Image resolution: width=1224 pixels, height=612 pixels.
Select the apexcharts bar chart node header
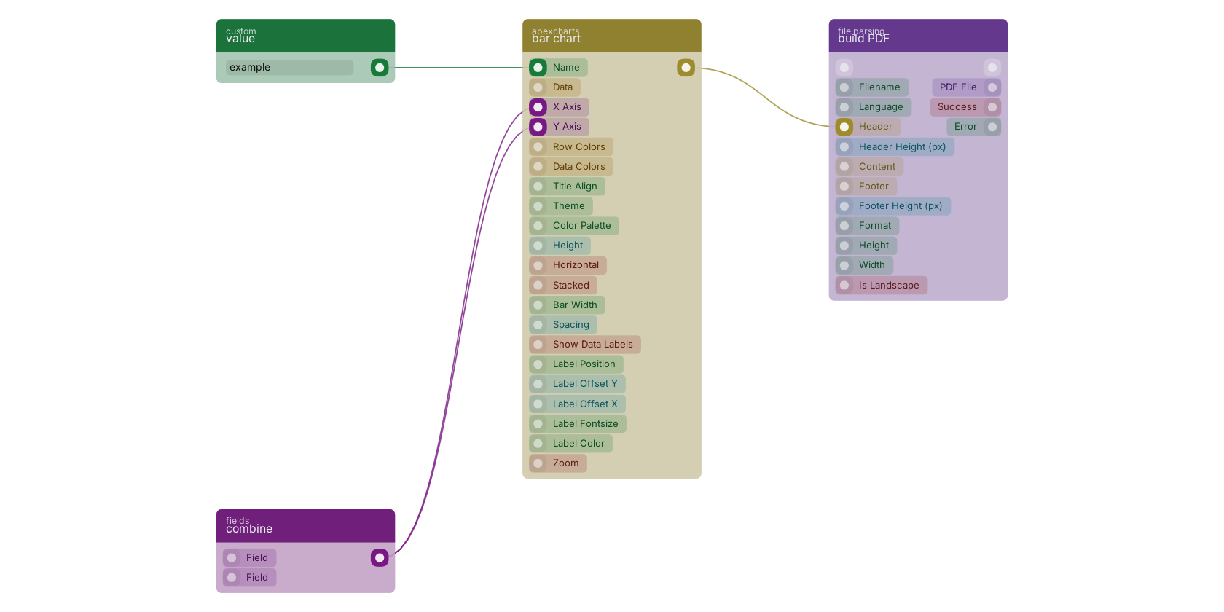[612, 36]
